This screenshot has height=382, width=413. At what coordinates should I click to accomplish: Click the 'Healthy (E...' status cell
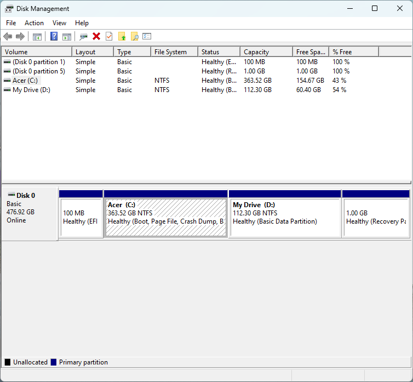(219, 62)
